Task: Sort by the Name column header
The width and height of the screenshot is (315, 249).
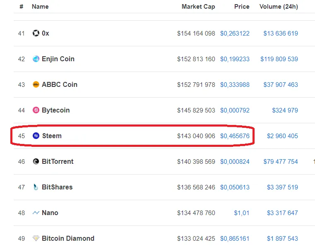Action: click(x=40, y=7)
